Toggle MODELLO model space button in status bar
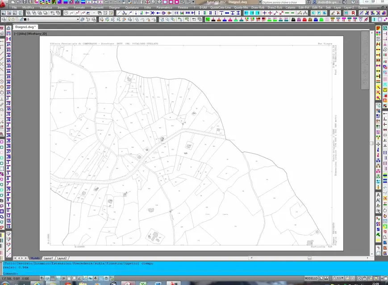 pos(311,278)
